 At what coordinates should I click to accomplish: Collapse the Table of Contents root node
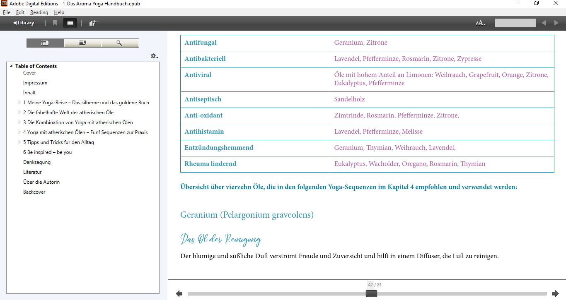(x=11, y=66)
